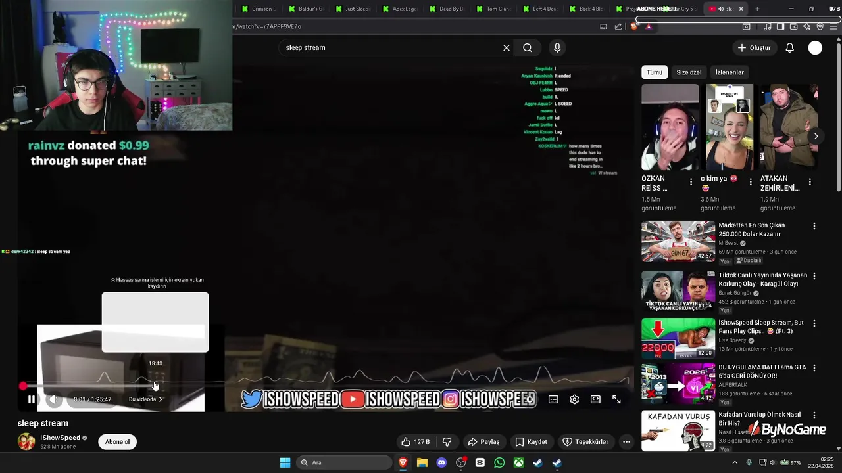Screen dimensions: 842x473
Task: Open options for ATAKAN ZEHİRLENİ Short
Action: 810,182
